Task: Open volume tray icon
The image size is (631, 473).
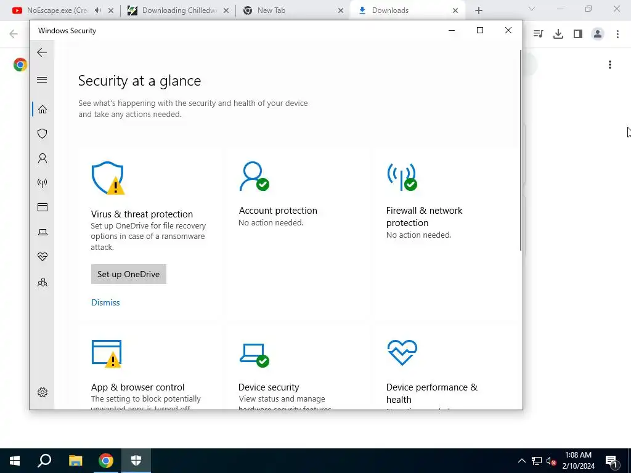Action: pyautogui.click(x=551, y=461)
